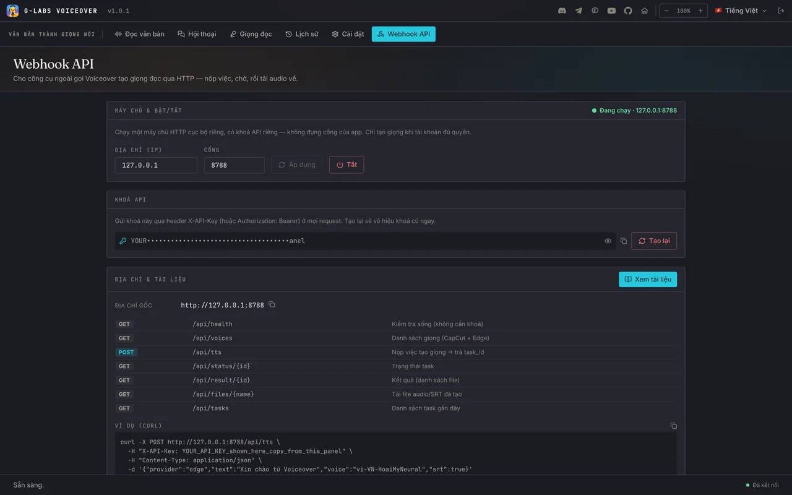
Task: Open the Zalo chat icon
Action: pos(595,11)
